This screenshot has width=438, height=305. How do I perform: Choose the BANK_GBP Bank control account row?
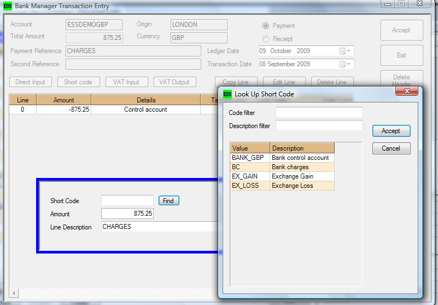[x=282, y=158]
